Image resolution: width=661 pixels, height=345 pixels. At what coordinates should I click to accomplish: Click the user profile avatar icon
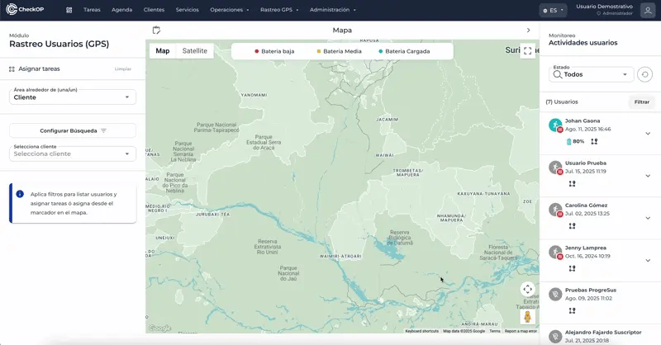[x=648, y=10]
